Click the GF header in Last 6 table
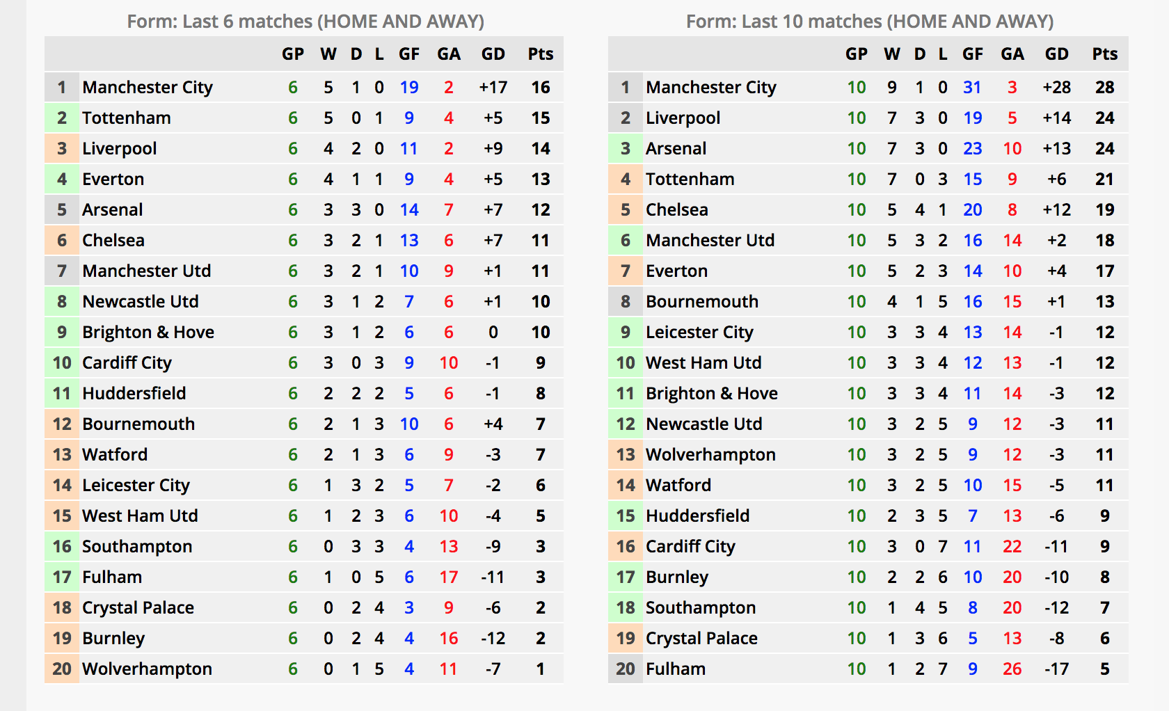This screenshot has height=711, width=1169. pos(409,54)
